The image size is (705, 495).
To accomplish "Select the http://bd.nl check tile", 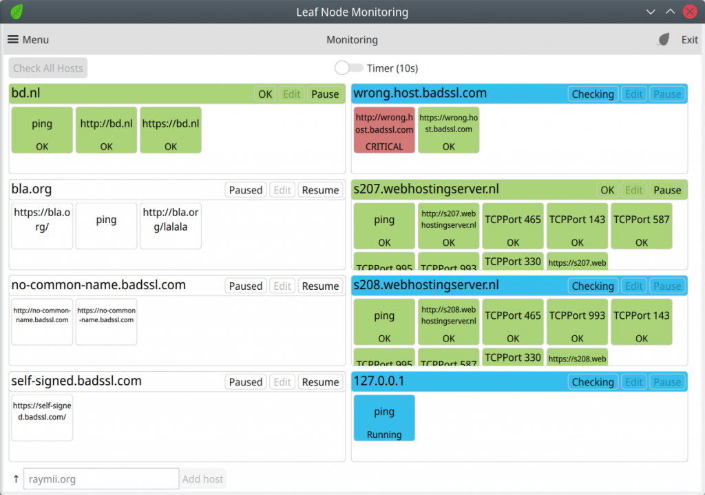I will coord(106,130).
